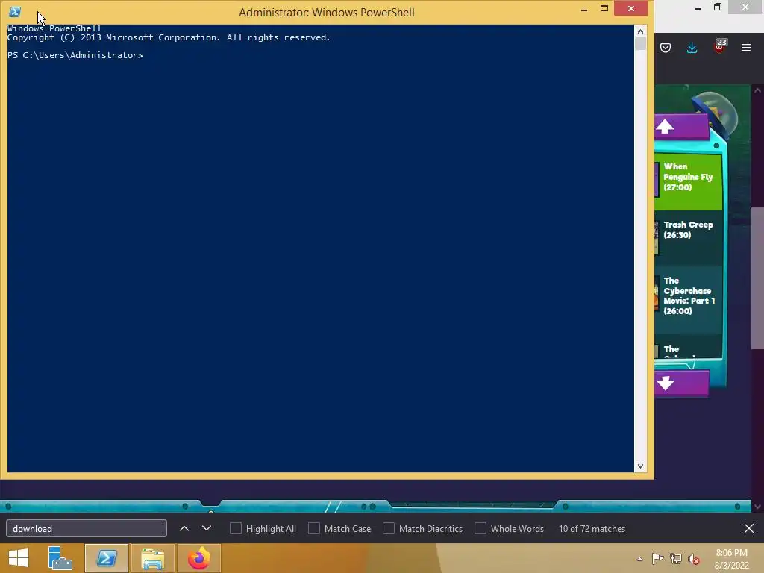Click the PS C:\Users\Administrator> prompt line
764x573 pixels.
(x=75, y=55)
